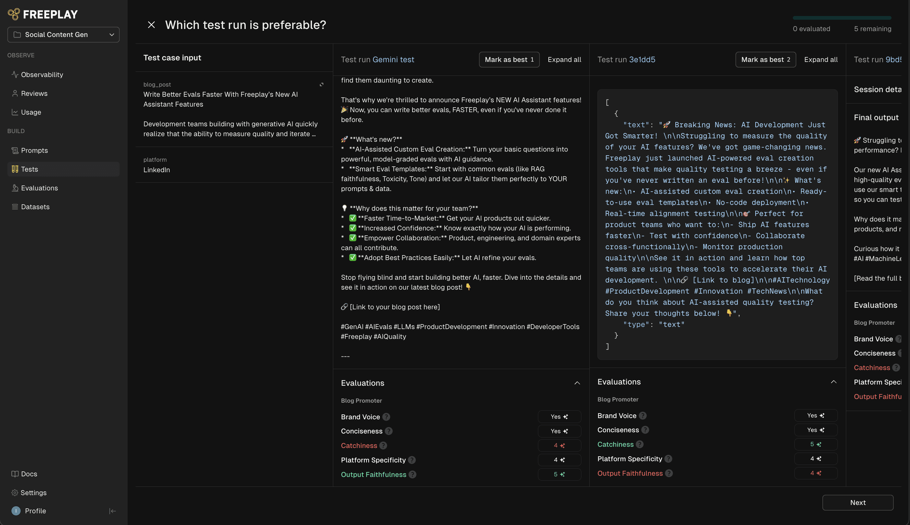
Task: Close the test run comparison view
Action: (x=151, y=25)
